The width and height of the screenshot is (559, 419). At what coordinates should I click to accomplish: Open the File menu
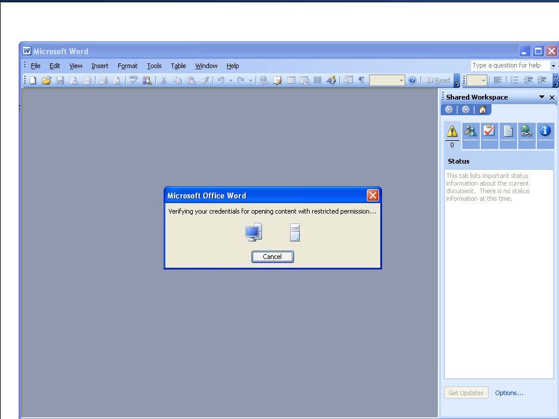pos(36,66)
